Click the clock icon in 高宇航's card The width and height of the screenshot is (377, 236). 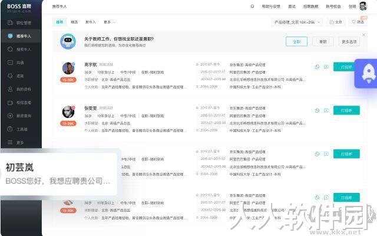(x=317, y=67)
